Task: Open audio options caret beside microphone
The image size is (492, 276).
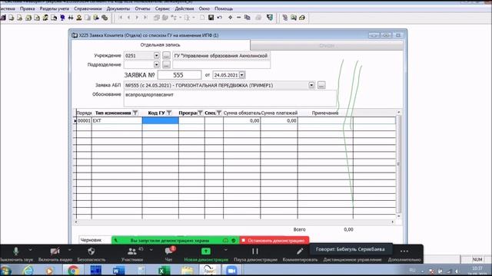Action: [30, 250]
